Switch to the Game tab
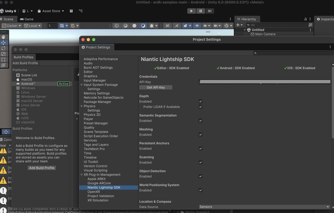The height and width of the screenshot is (213, 334). click(27, 19)
